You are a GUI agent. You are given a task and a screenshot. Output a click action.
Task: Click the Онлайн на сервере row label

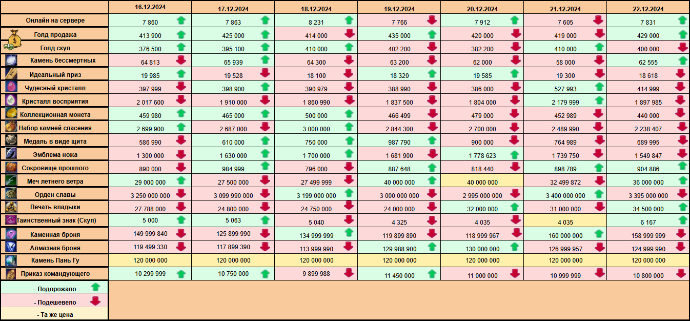coord(55,21)
